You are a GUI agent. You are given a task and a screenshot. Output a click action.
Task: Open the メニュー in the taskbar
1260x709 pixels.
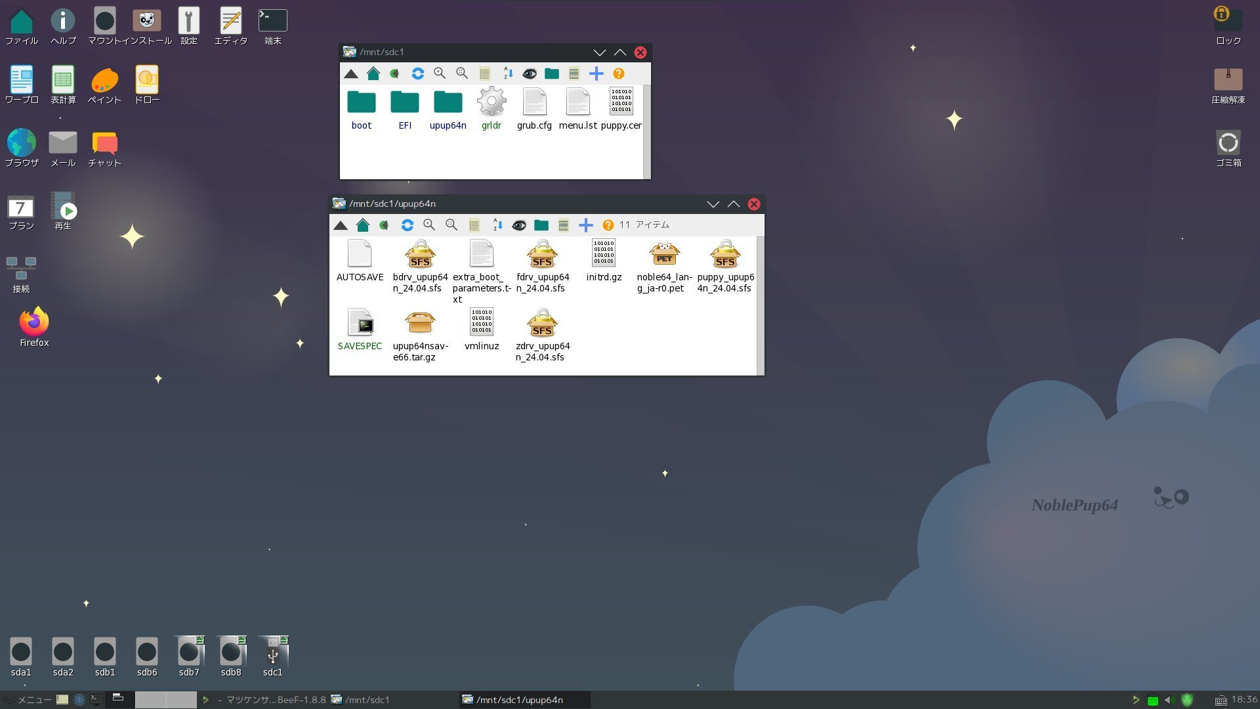[29, 700]
